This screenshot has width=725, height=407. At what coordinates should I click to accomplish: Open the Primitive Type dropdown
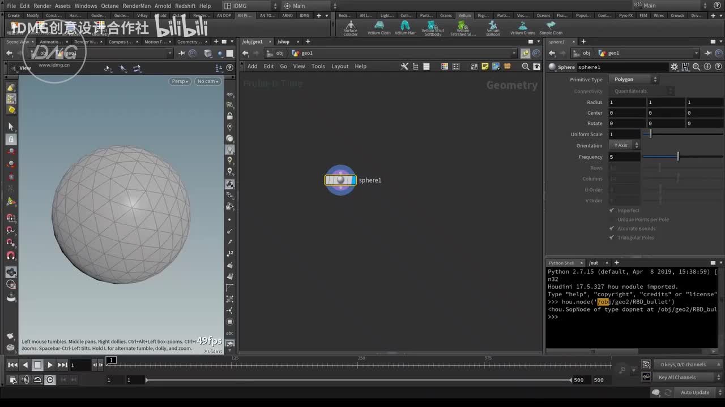[x=635, y=80]
